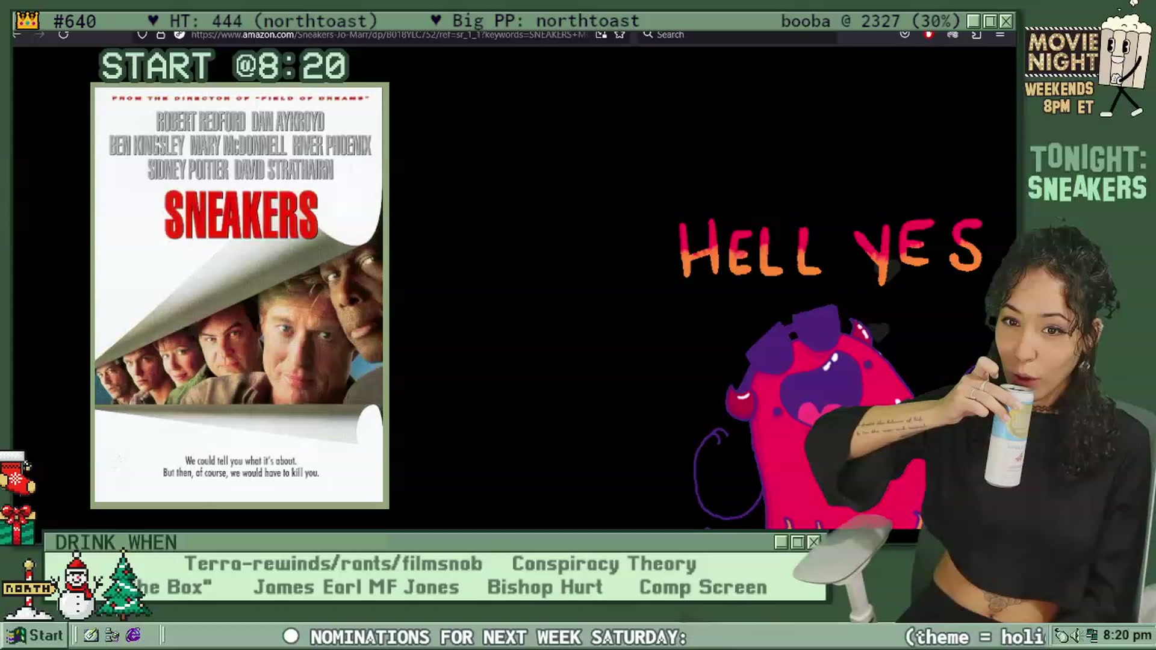
Task: Click the 'Conspiracy Theory' drink rule
Action: coord(604,564)
